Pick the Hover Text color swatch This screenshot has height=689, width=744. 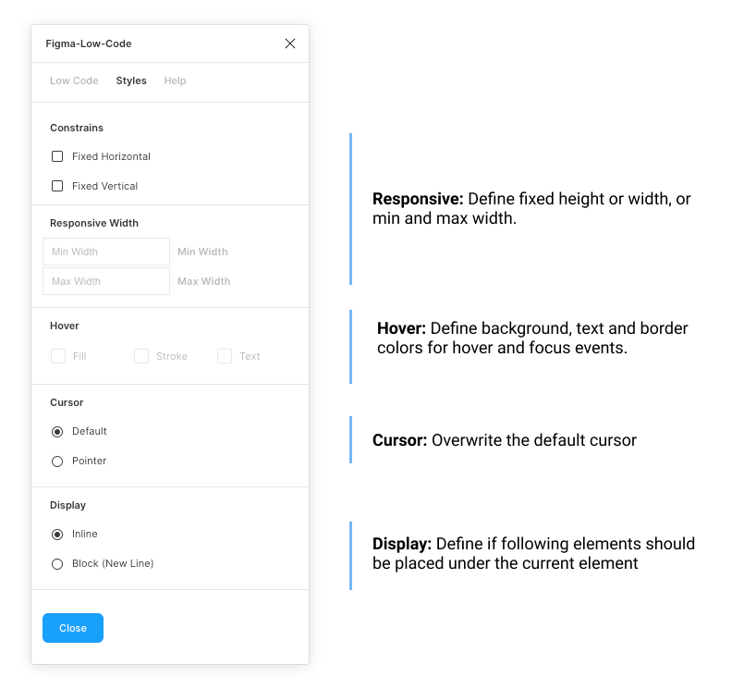click(x=225, y=356)
